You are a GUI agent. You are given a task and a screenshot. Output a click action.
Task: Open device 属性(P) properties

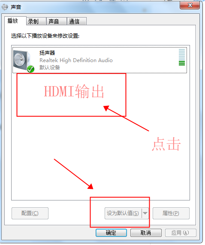coord(171,213)
